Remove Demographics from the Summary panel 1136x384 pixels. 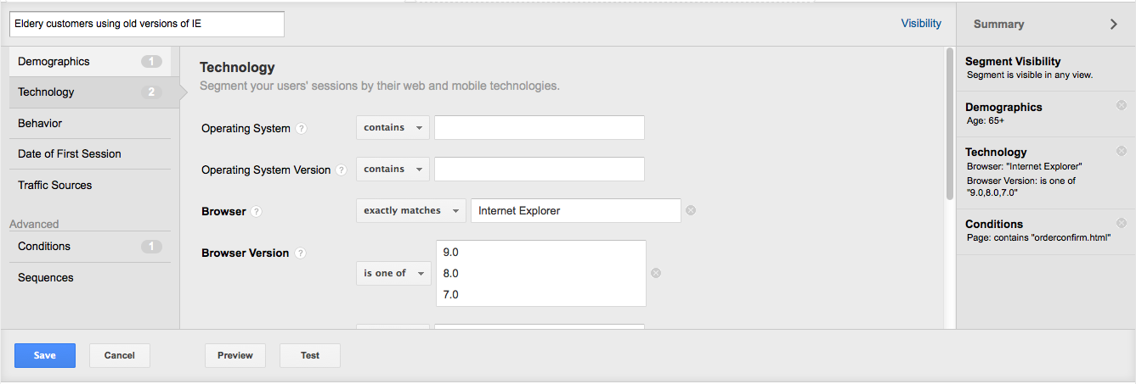[1122, 106]
